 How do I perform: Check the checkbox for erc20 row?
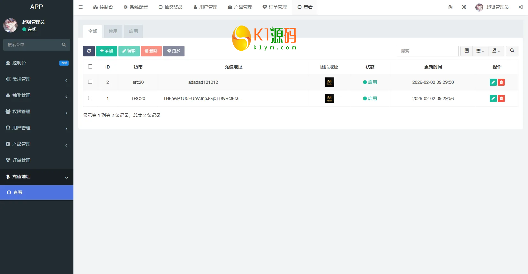pos(90,82)
